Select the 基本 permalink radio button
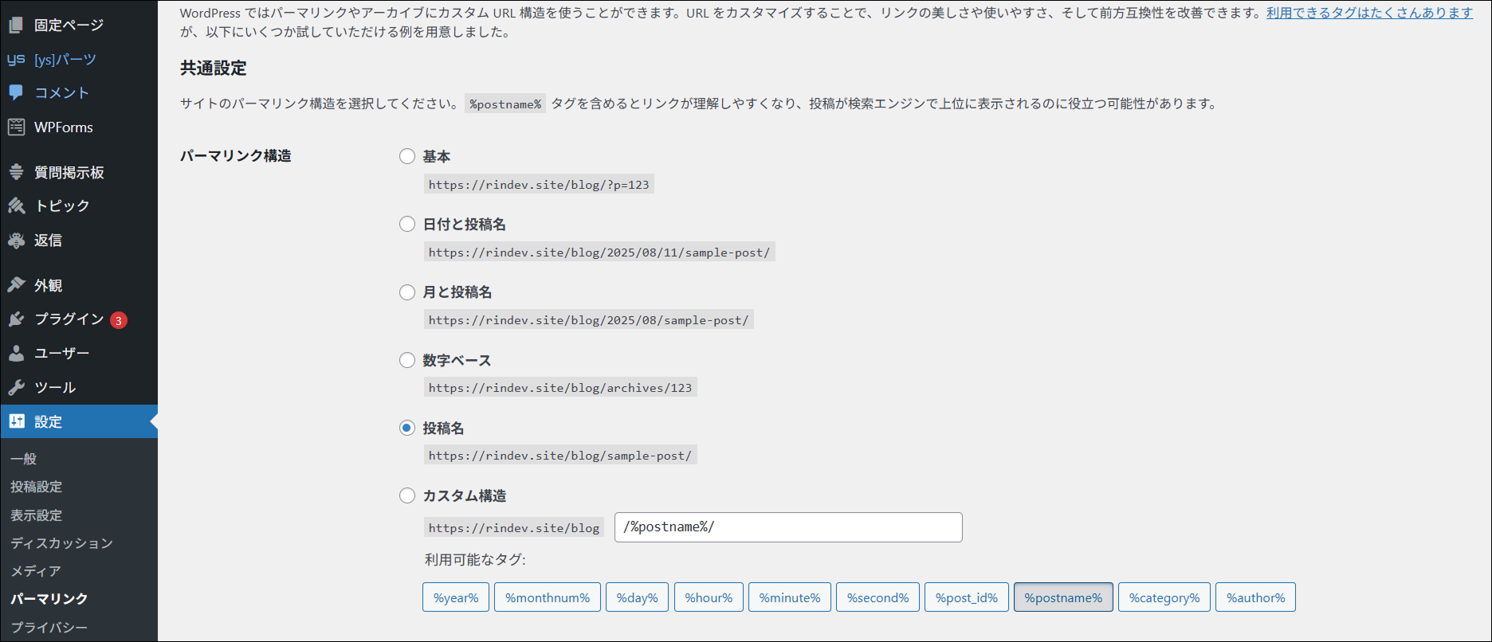This screenshot has height=642, width=1492. click(x=407, y=156)
